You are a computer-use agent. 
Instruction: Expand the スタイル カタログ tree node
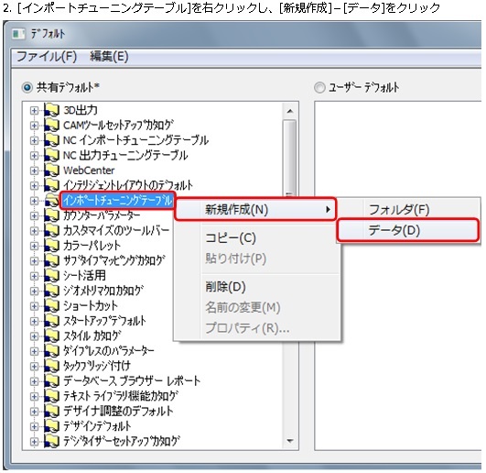34,336
